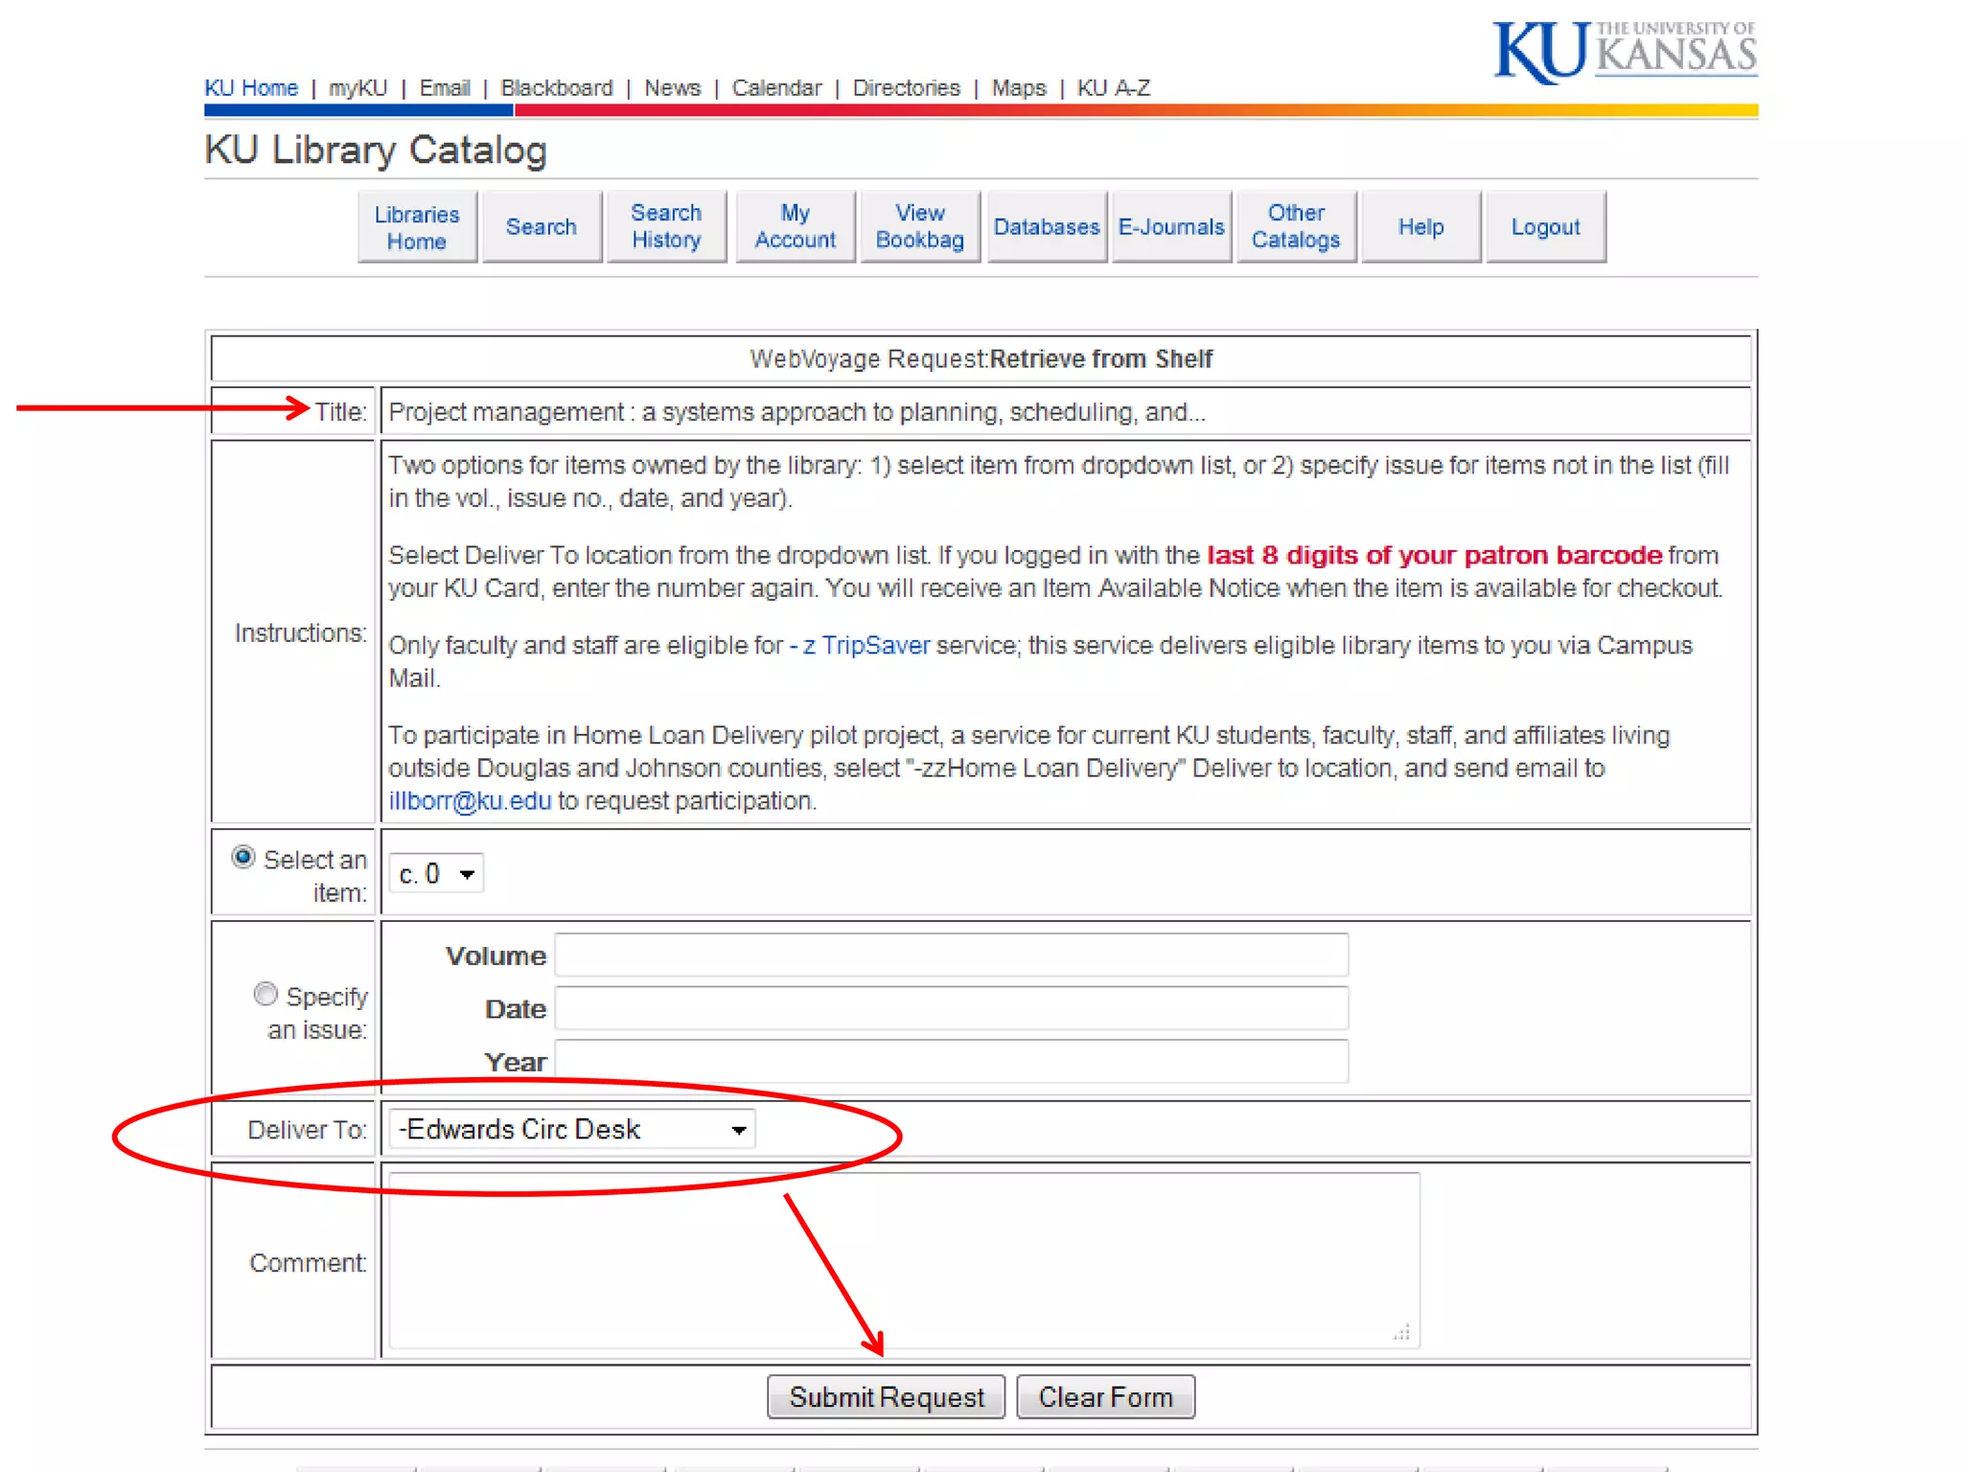The height and width of the screenshot is (1472, 1963).
Task: Switch to the Databases tab
Action: (x=1046, y=227)
